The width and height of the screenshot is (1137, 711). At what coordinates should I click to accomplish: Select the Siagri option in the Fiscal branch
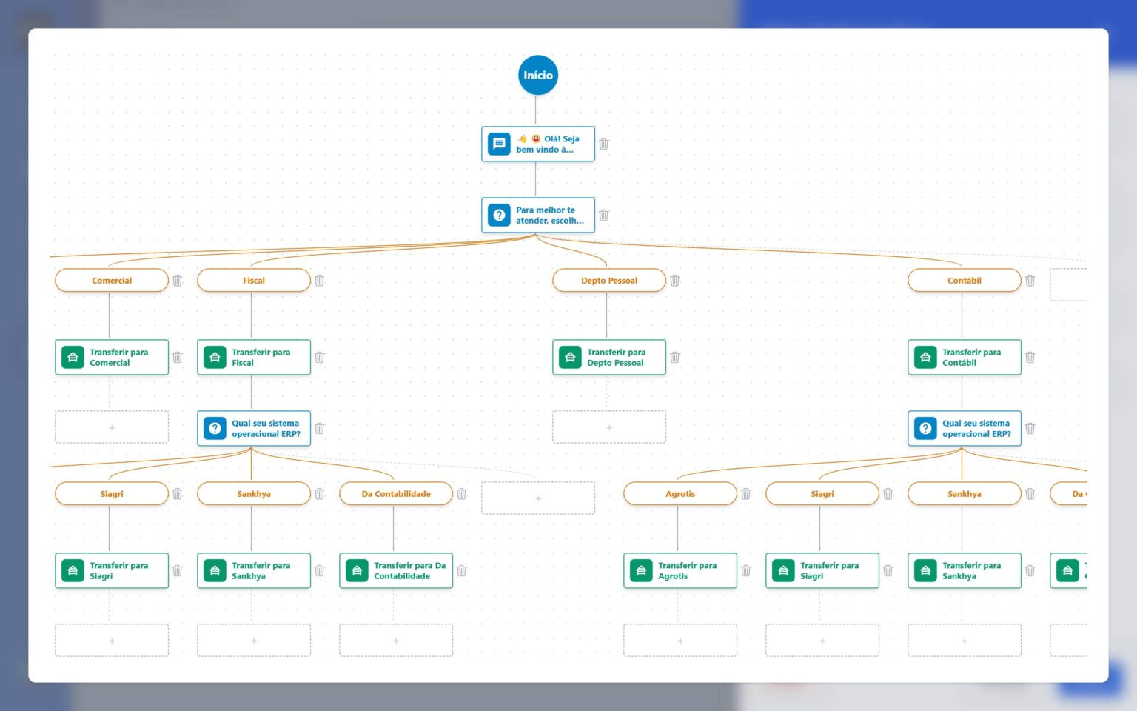tap(112, 493)
